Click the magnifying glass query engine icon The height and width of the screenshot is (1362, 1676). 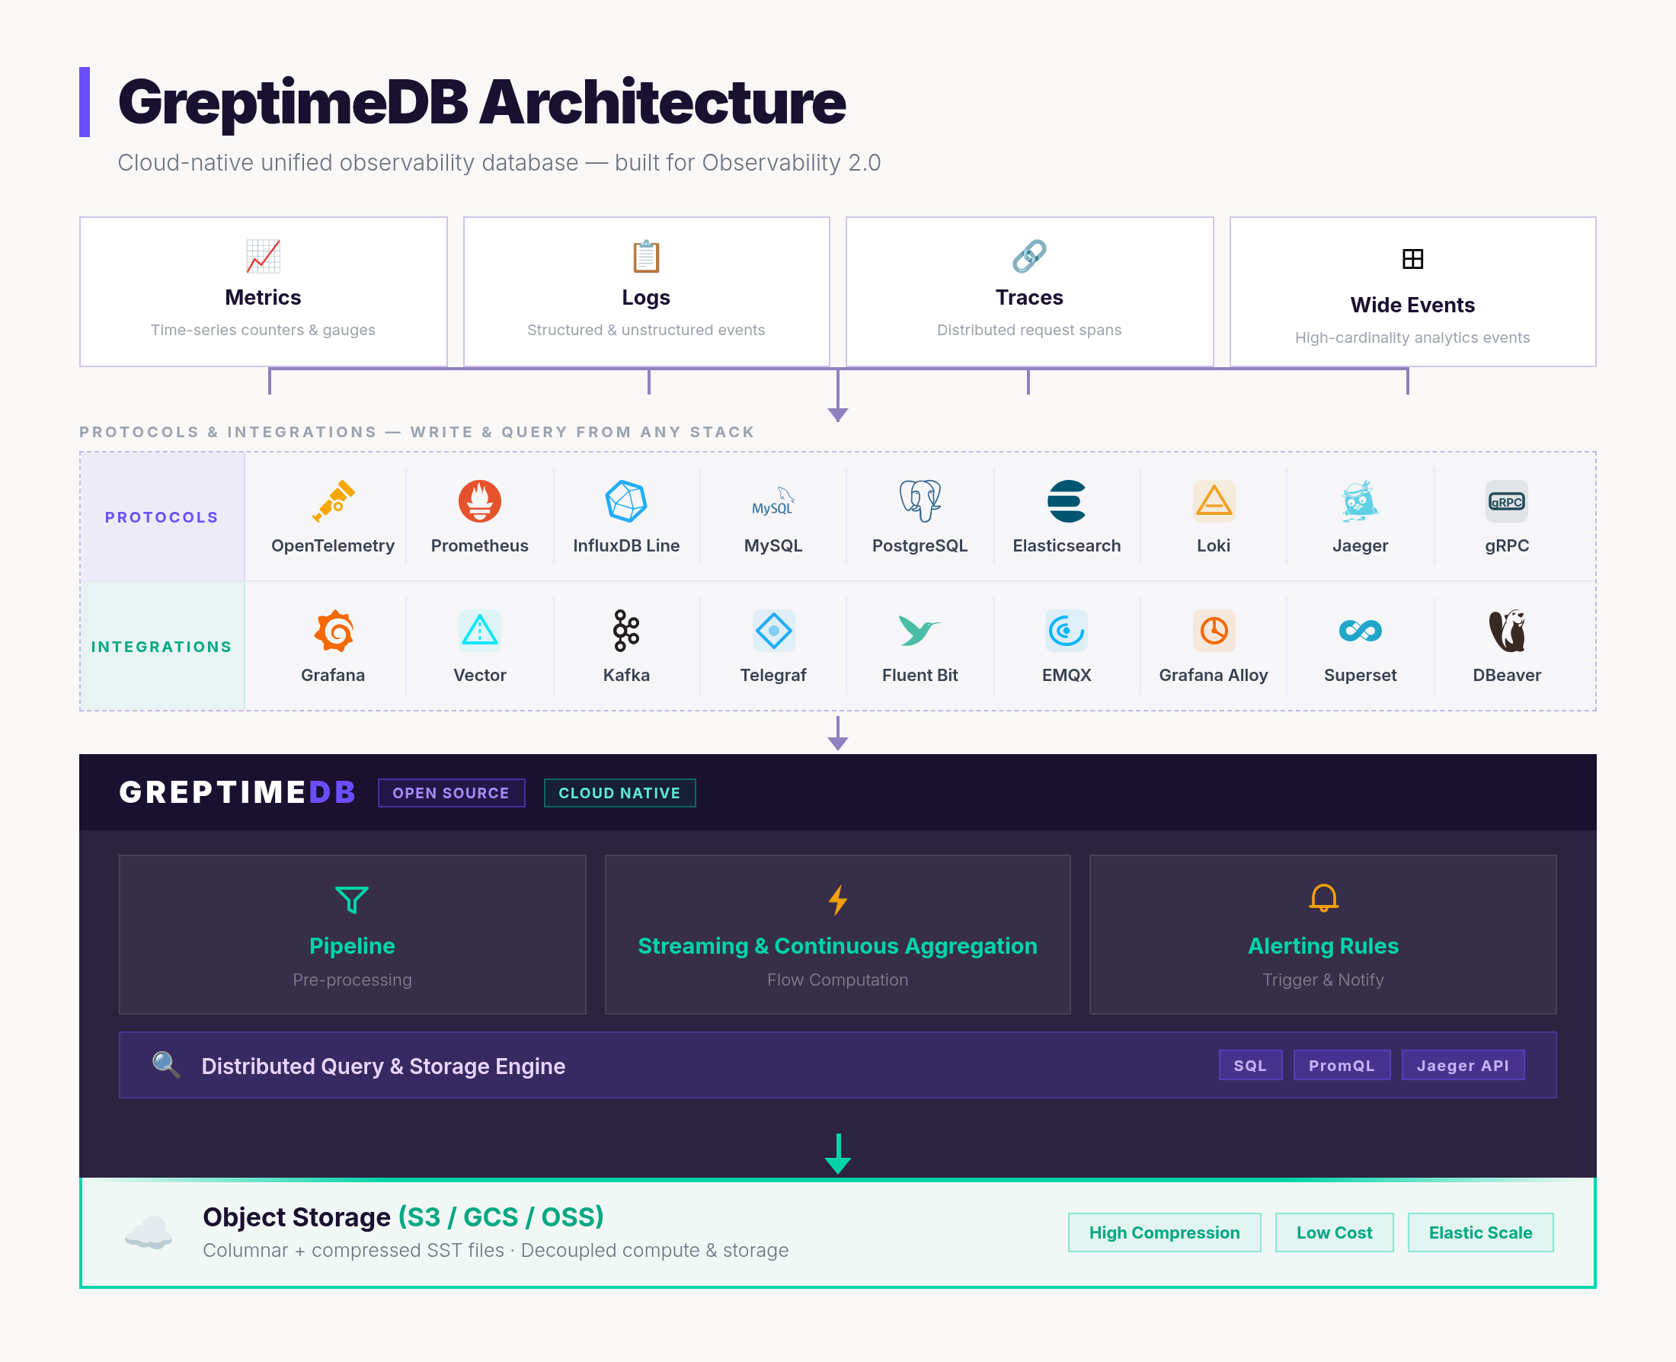coord(166,1065)
